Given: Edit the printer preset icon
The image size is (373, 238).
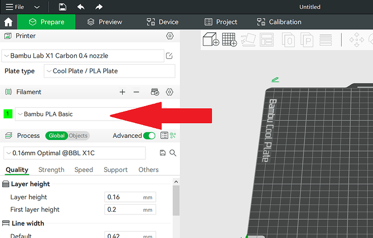Looking at the screenshot, I should [x=169, y=55].
